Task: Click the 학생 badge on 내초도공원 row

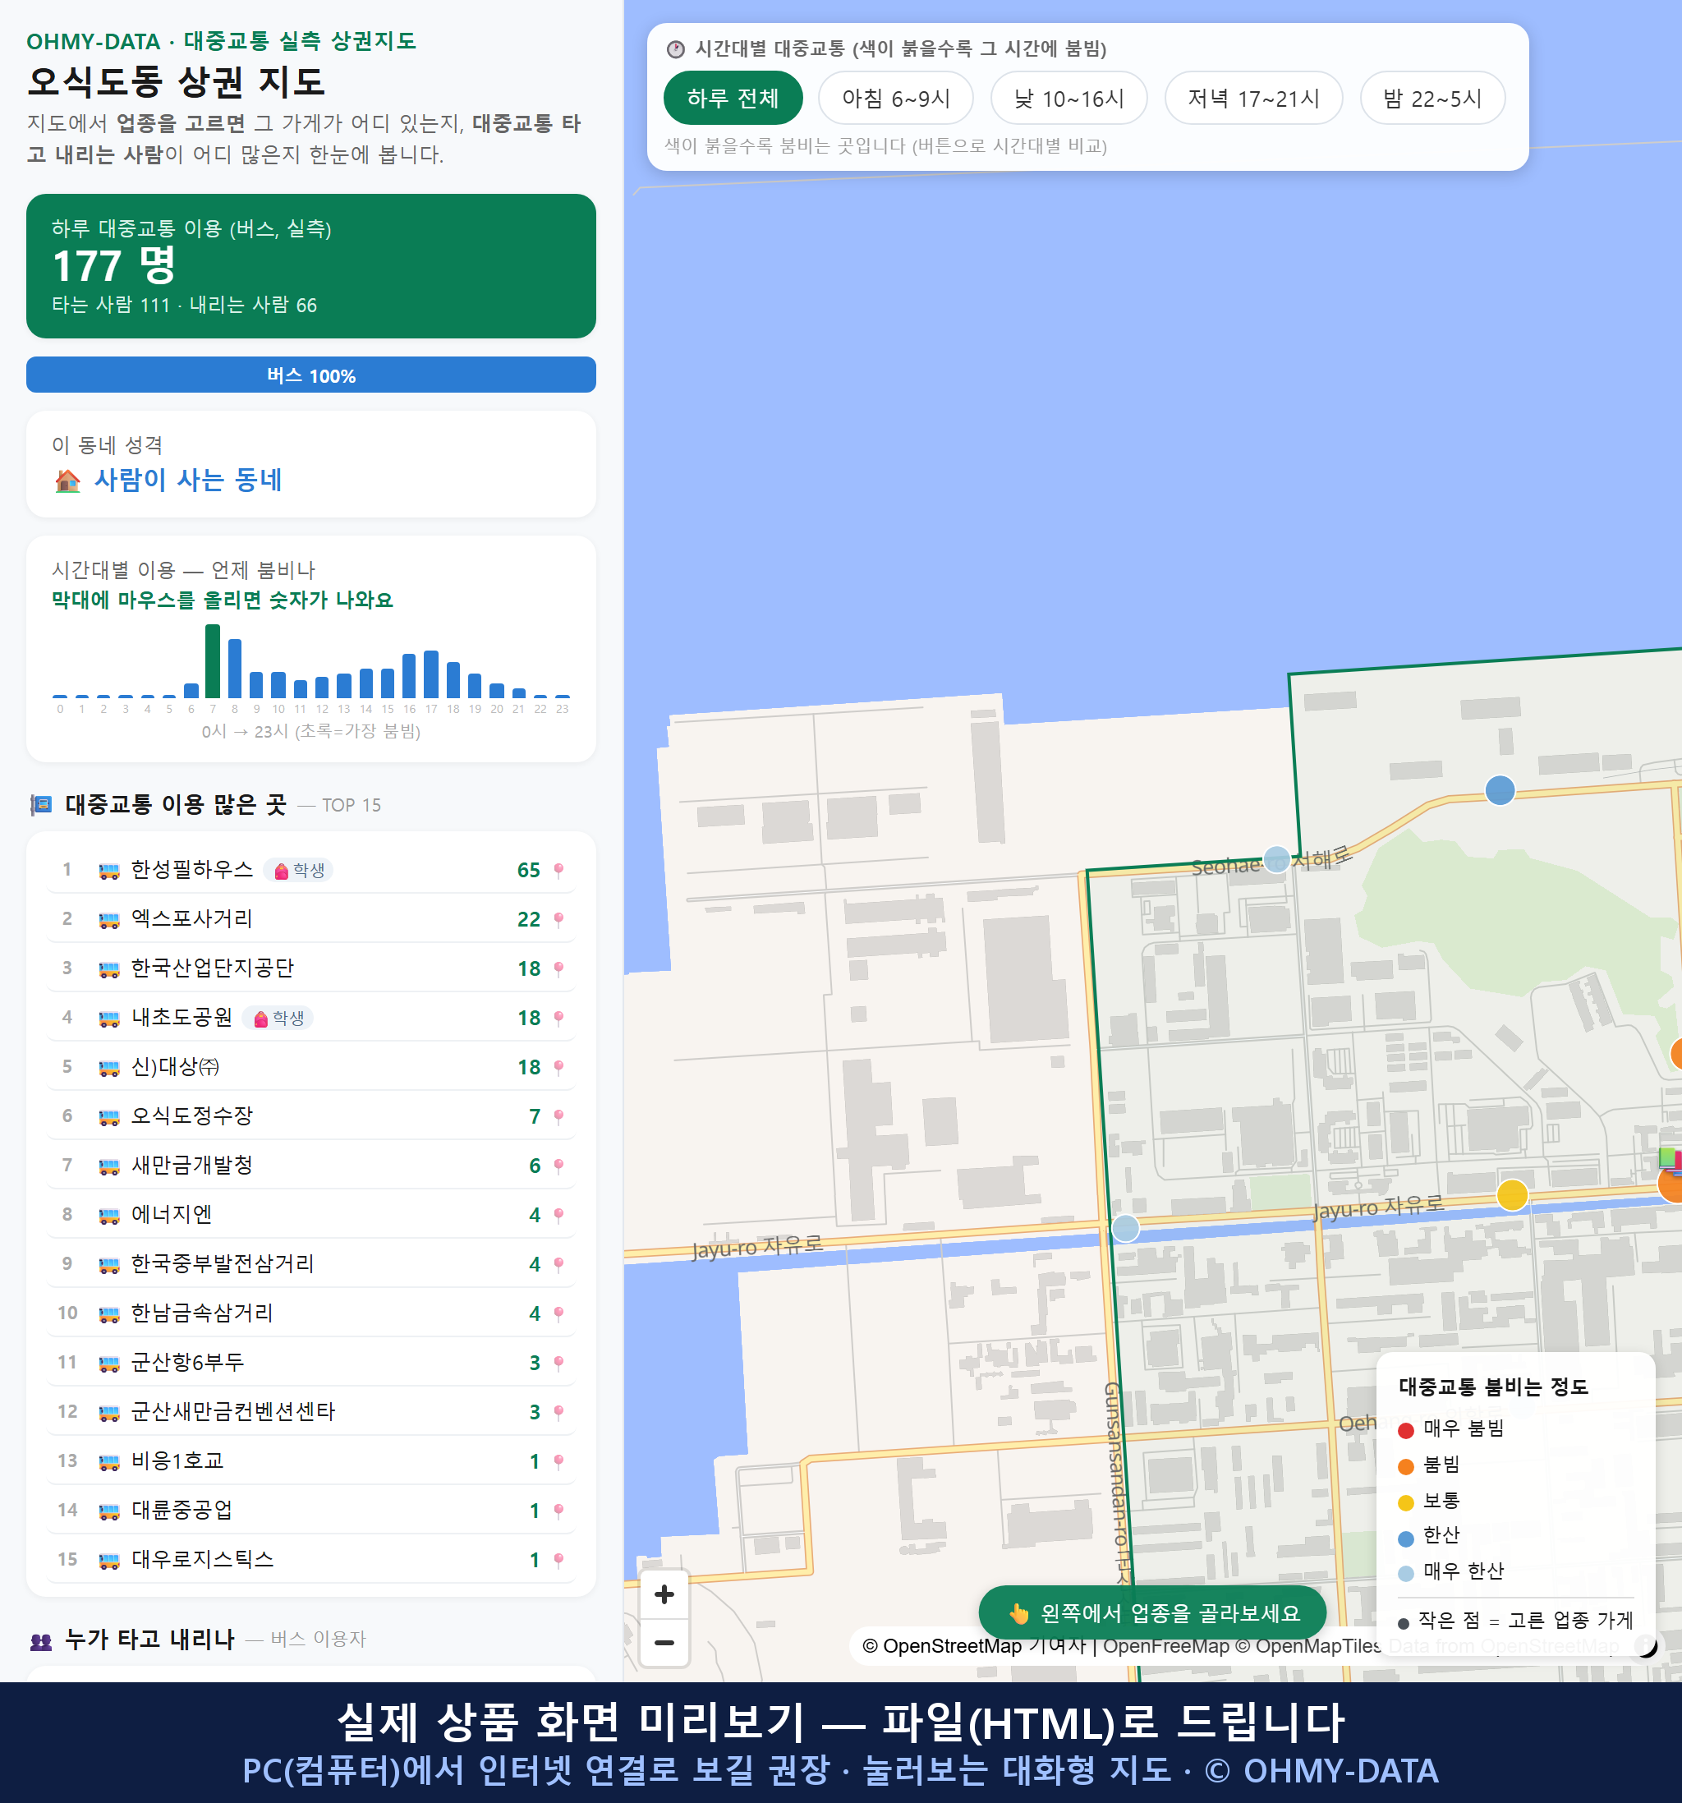Action: (x=278, y=1018)
